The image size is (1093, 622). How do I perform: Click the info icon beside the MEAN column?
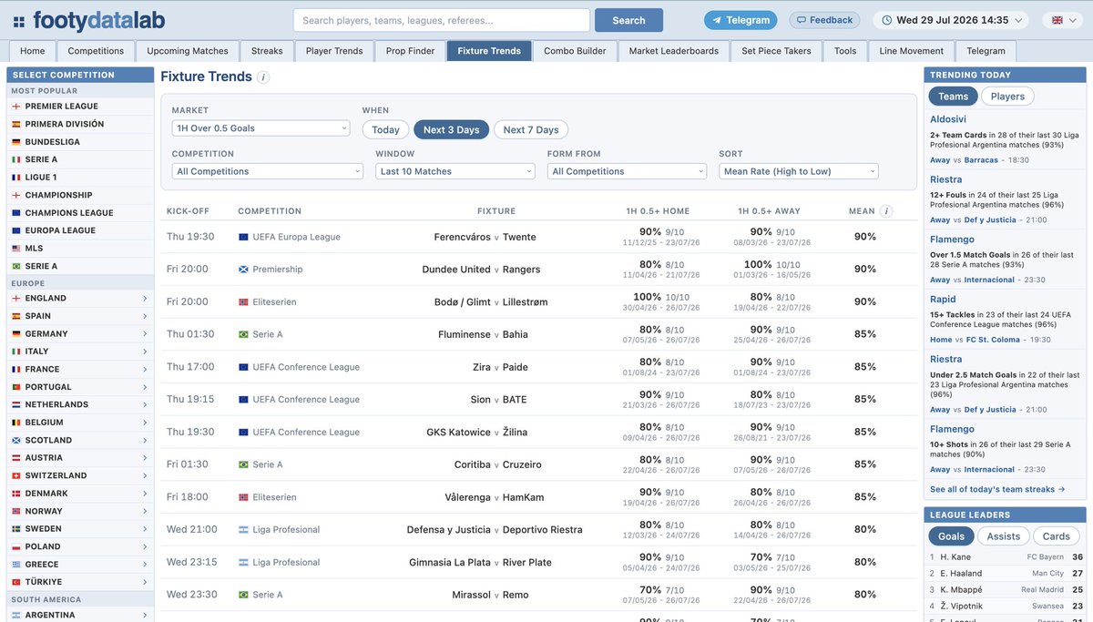pos(887,211)
